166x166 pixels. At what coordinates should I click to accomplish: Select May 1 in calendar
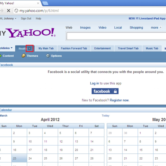click(x=145, y=133)
